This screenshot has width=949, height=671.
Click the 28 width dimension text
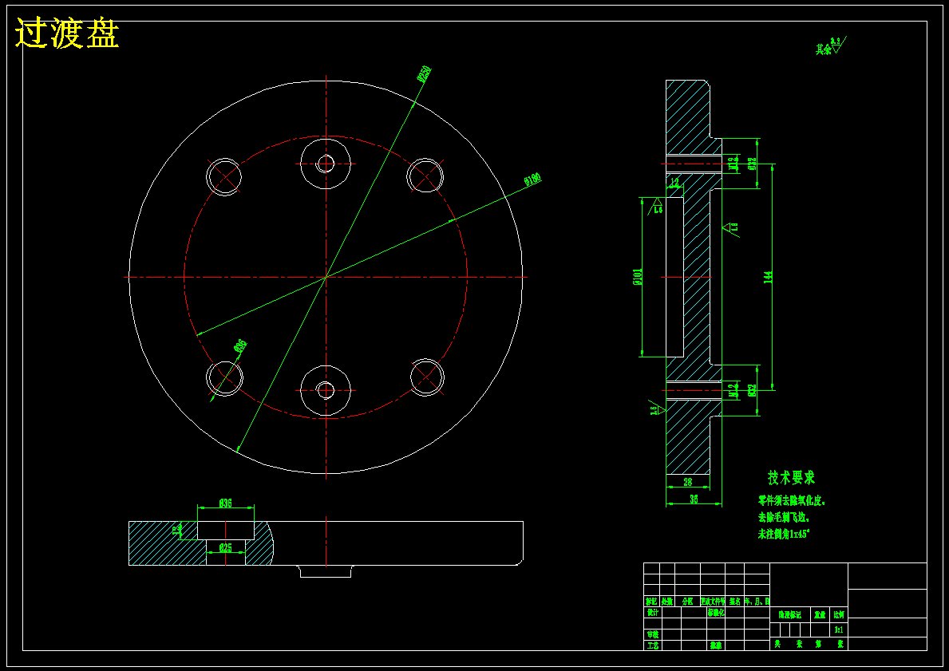[687, 482]
